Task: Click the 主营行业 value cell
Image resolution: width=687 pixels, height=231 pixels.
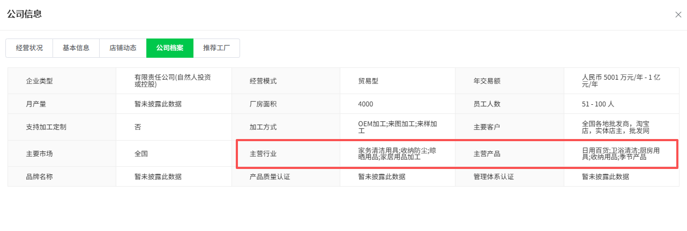Action: [x=398, y=153]
